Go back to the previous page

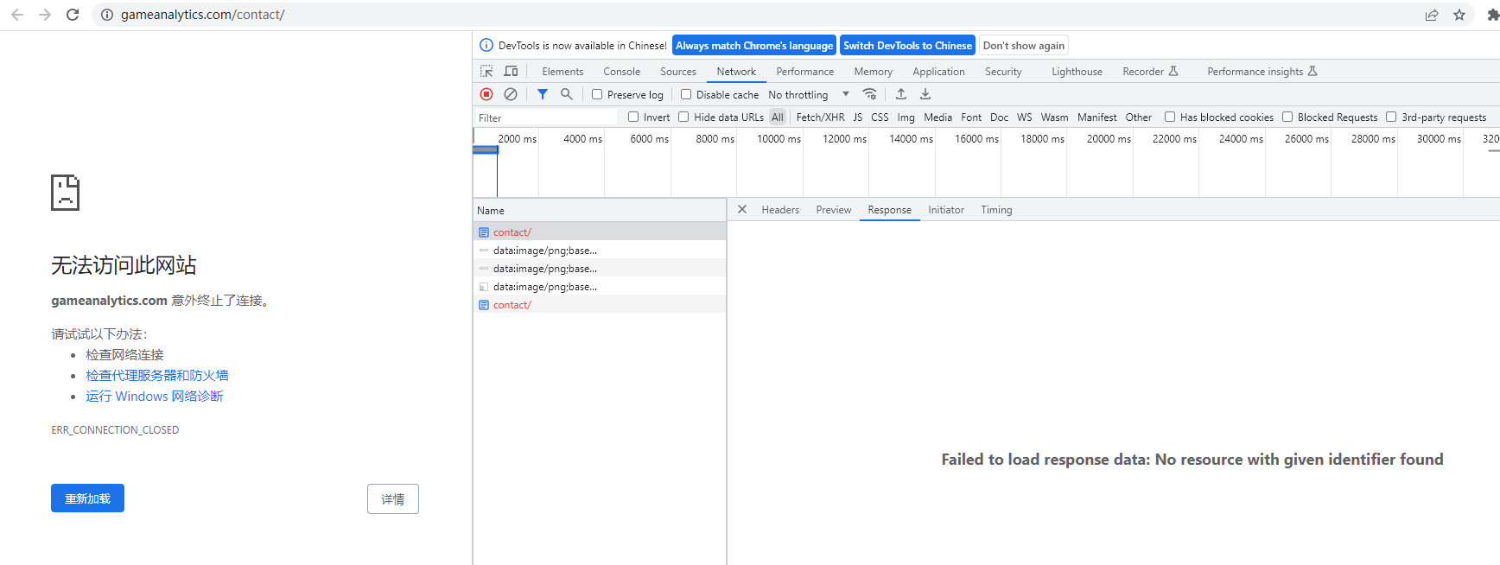pos(17,15)
